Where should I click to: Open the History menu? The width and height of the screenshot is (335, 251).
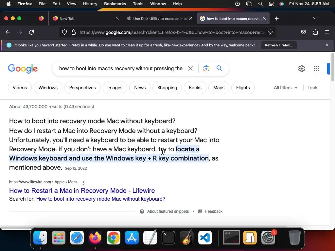pyautogui.click(x=90, y=4)
